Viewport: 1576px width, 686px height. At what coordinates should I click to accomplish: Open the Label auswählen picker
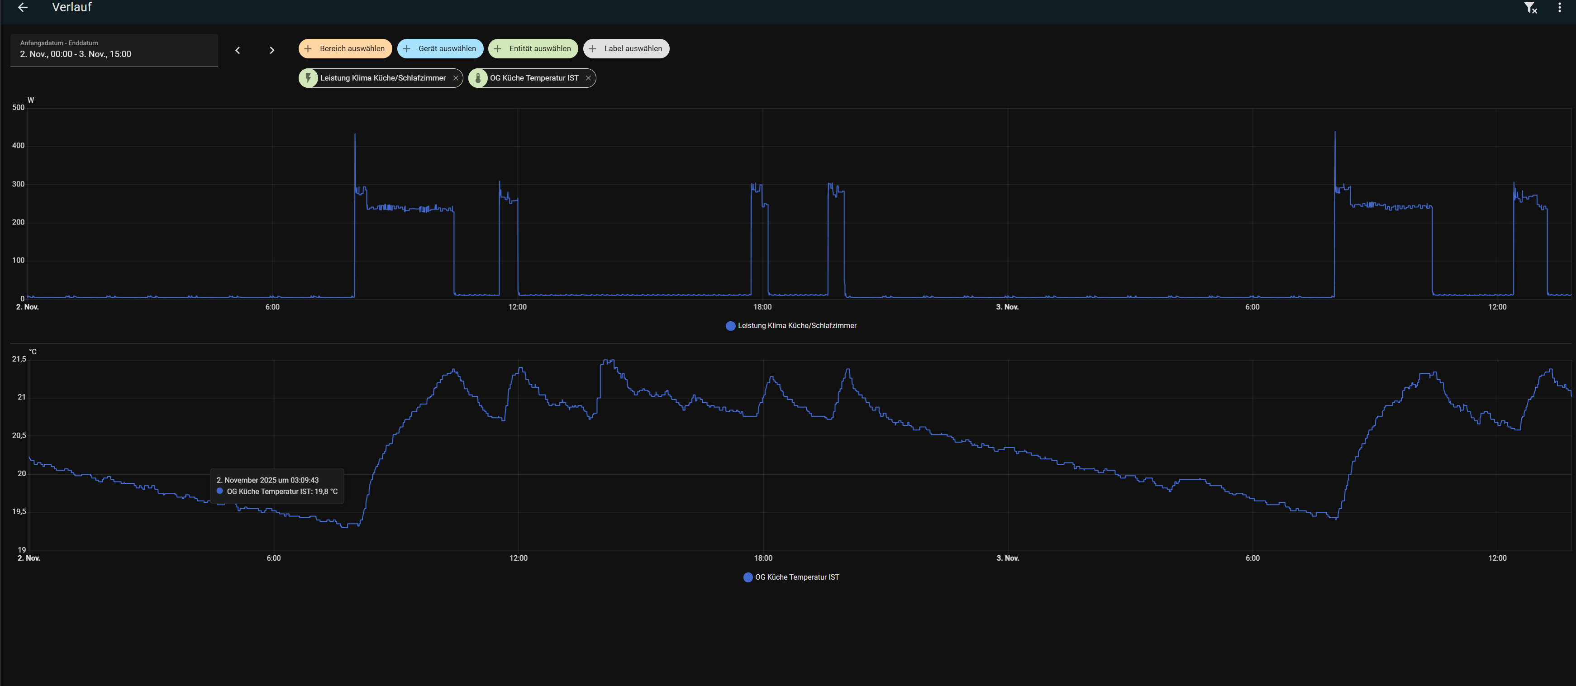click(626, 49)
